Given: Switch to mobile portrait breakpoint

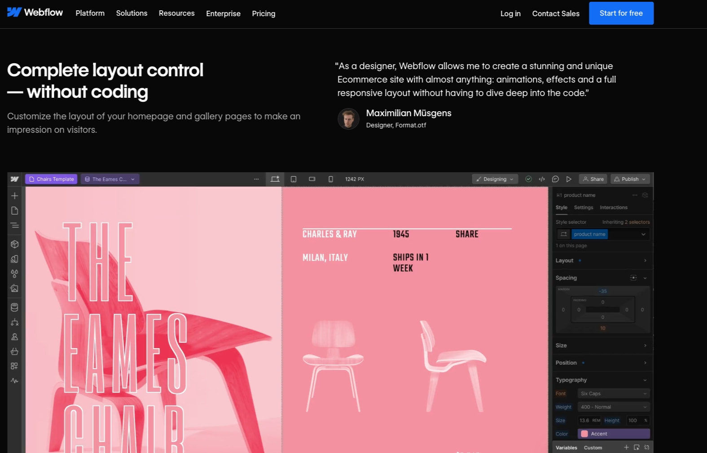Looking at the screenshot, I should pyautogui.click(x=331, y=179).
